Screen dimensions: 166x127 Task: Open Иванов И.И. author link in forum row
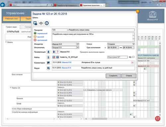coord(66,68)
